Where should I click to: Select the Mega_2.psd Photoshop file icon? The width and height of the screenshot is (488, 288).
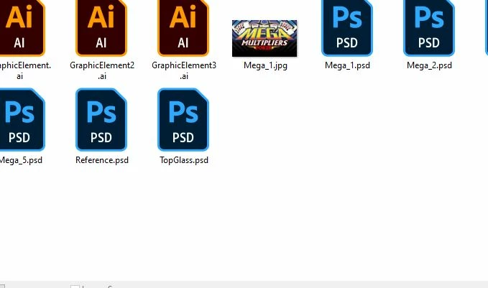point(429,28)
